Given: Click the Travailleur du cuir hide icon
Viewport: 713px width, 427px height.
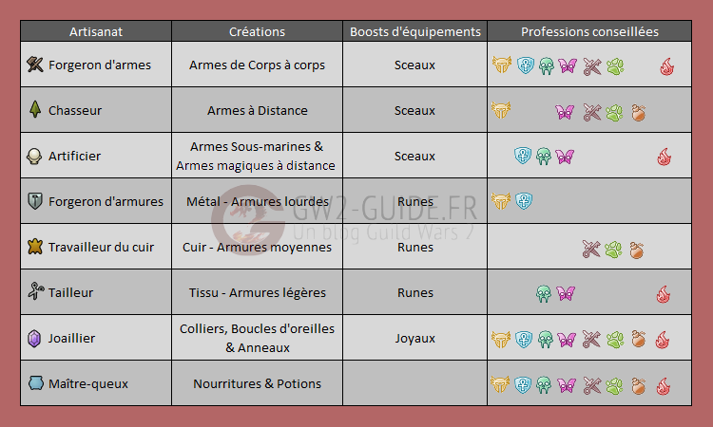Looking at the screenshot, I should 35,247.
